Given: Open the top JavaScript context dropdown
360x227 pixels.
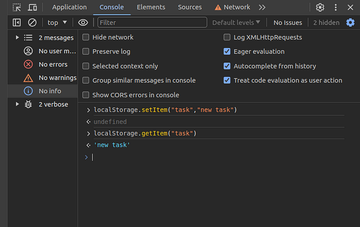Looking at the screenshot, I should coord(57,22).
